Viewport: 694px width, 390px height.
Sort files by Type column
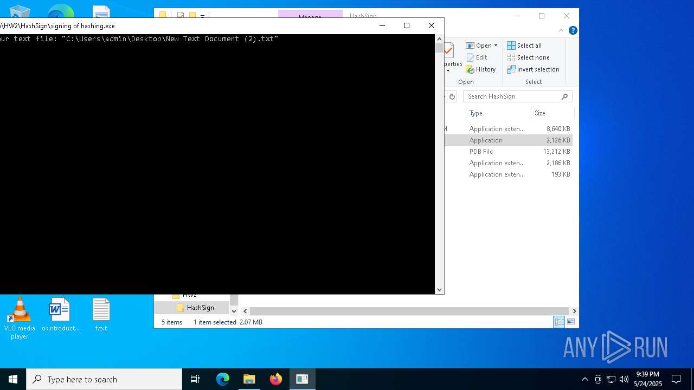[498, 113]
